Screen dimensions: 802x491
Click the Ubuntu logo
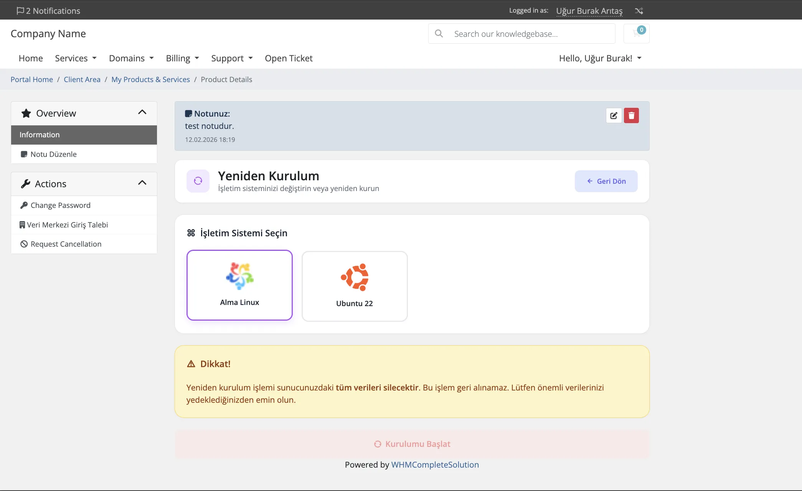[x=355, y=277]
